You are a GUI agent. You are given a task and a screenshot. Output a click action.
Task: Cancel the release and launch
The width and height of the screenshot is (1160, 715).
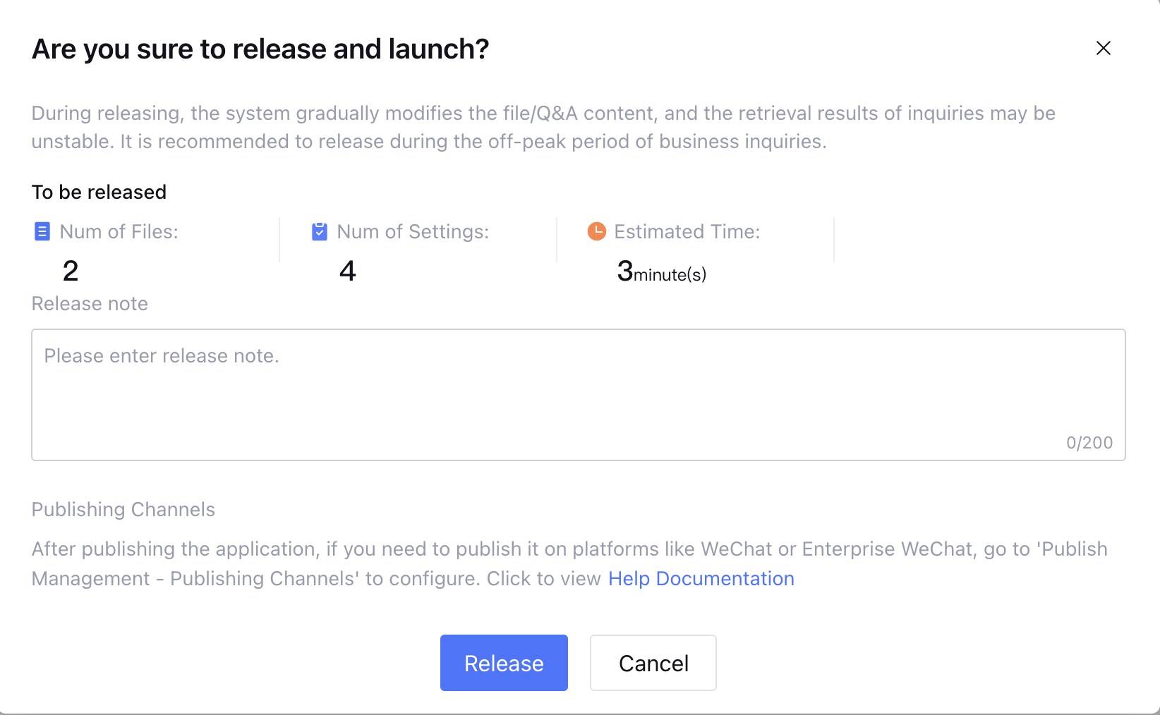653,663
